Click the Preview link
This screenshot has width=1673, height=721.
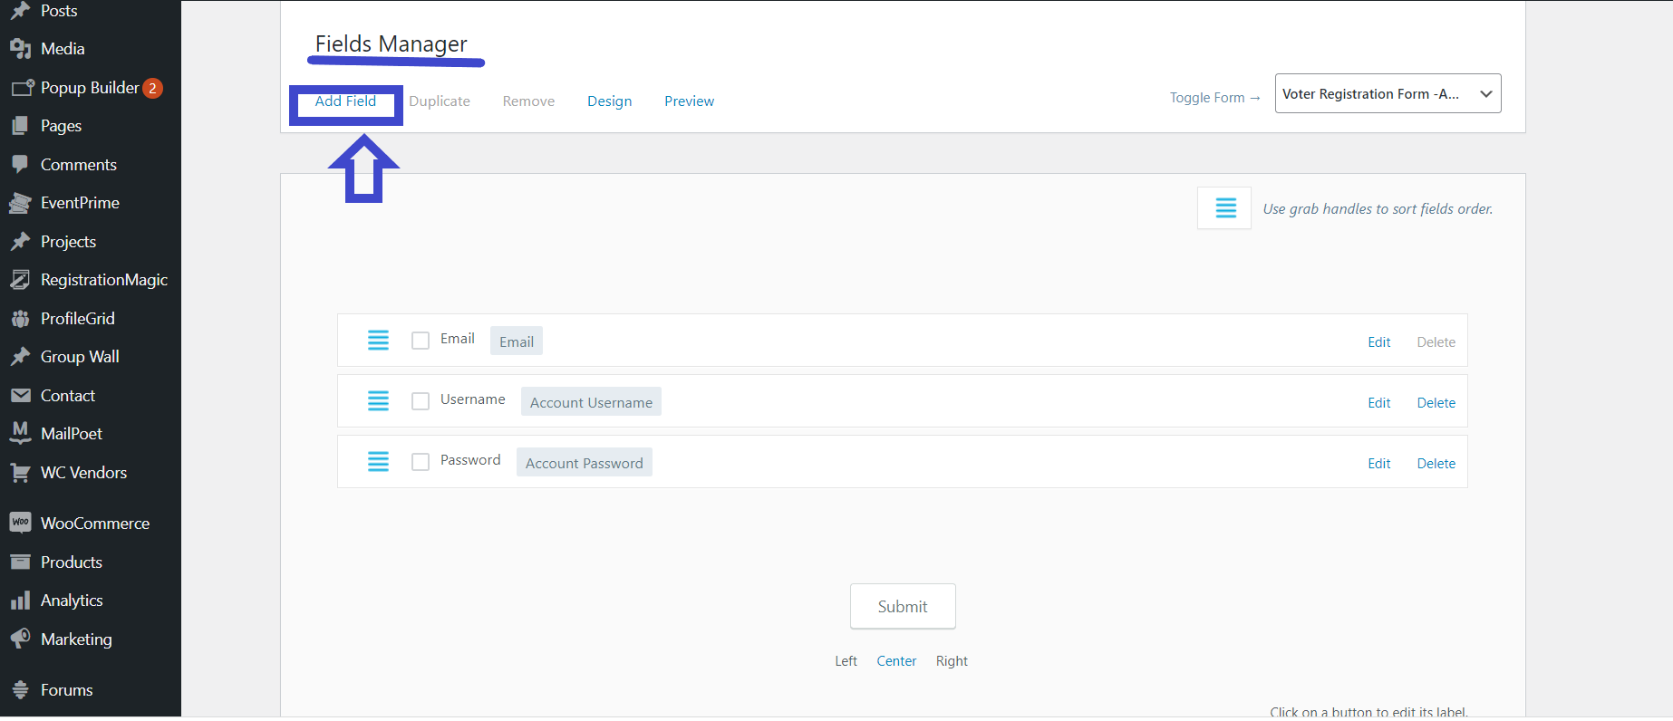pyautogui.click(x=689, y=101)
